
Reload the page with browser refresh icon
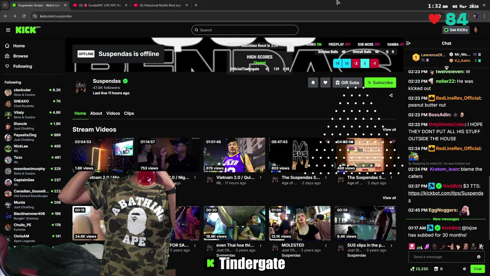(24, 16)
